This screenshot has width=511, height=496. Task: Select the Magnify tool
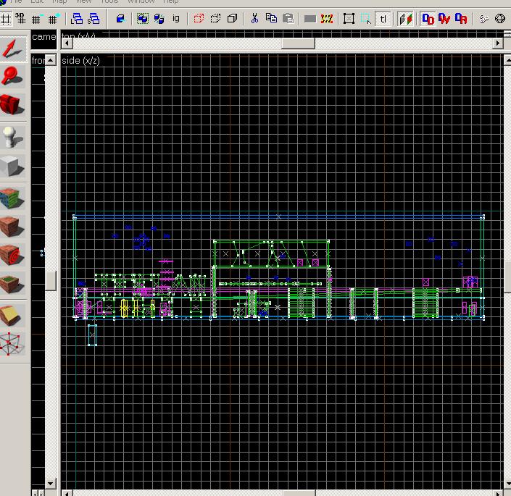(13, 77)
